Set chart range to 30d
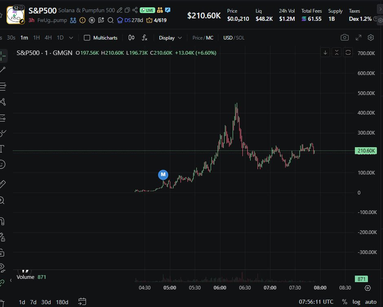 point(46,302)
